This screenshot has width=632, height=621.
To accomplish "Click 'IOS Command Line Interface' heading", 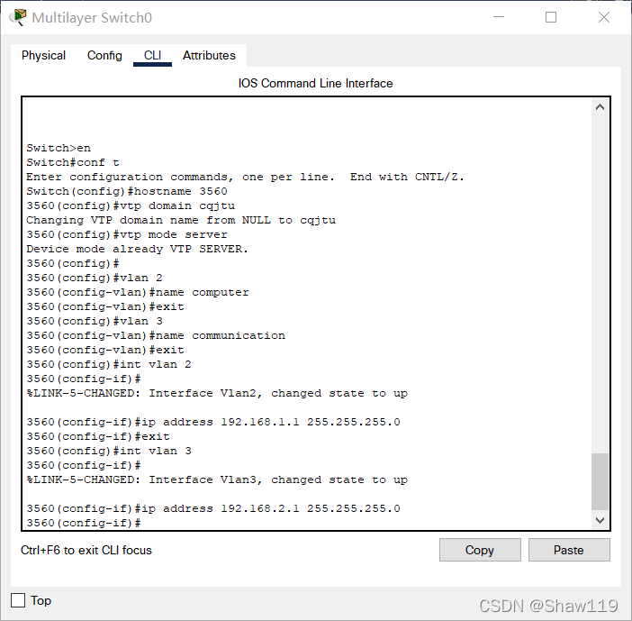I will coord(315,83).
